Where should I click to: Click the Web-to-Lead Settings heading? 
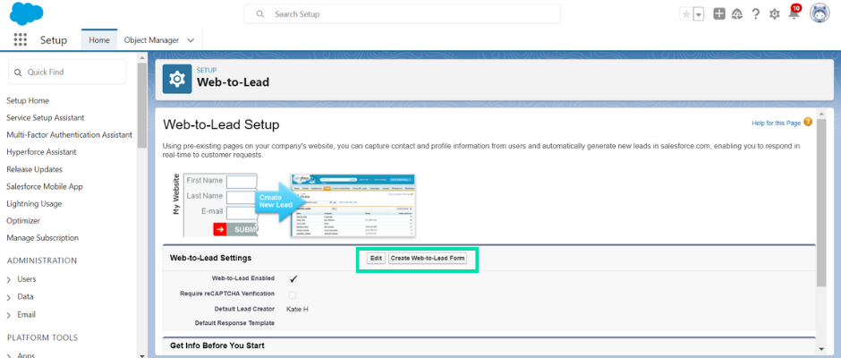211,258
